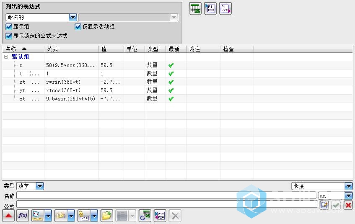Toggle the 仅显示活动组 checkbox
This screenshot has width=355, height=224.
pyautogui.click(x=78, y=27)
